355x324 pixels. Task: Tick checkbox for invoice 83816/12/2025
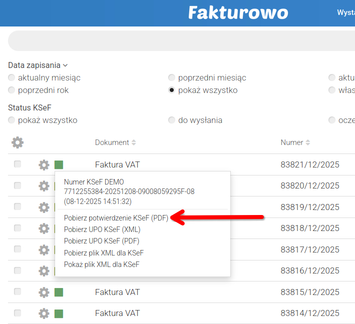18,270
